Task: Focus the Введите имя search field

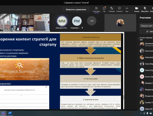Action: (146, 26)
